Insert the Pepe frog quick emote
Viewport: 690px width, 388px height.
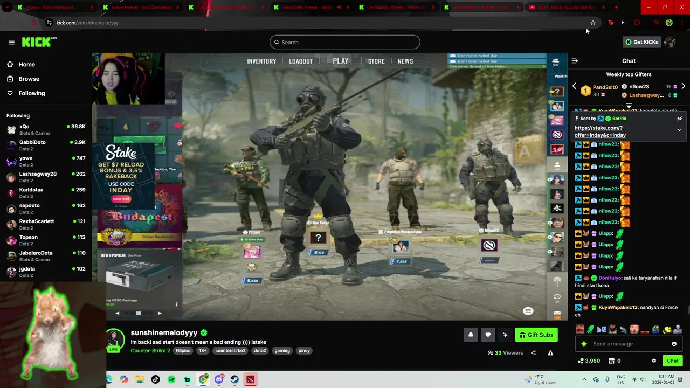point(656,329)
